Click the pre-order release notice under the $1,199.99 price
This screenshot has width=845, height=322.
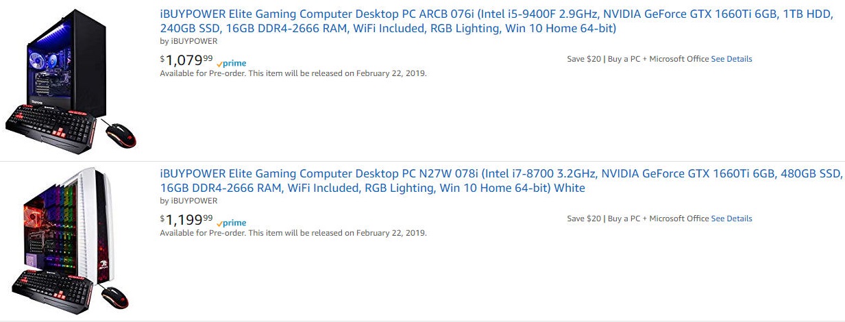click(x=293, y=233)
